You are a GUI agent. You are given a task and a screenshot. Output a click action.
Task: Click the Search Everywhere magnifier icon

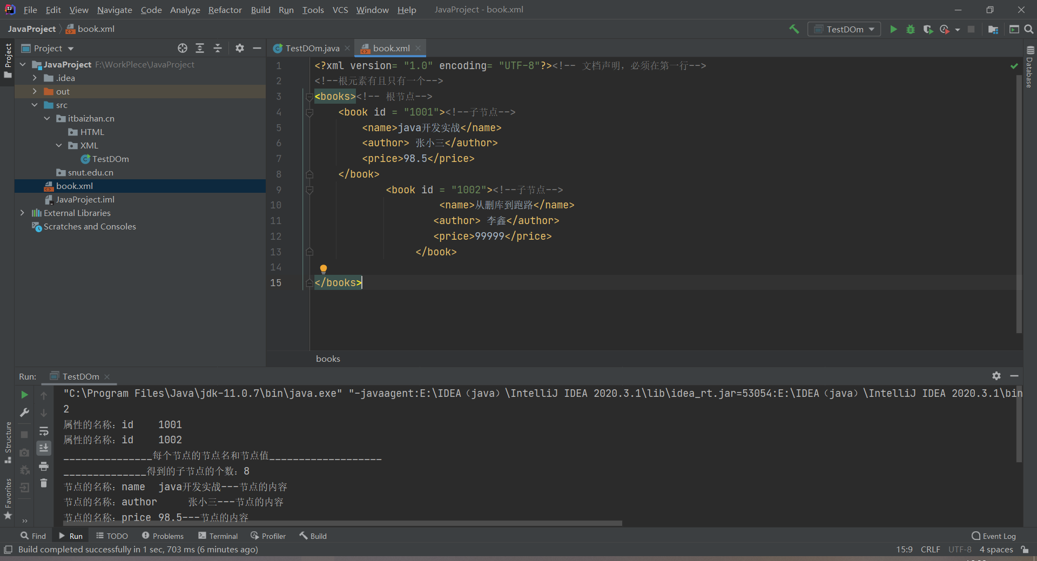tap(1029, 29)
